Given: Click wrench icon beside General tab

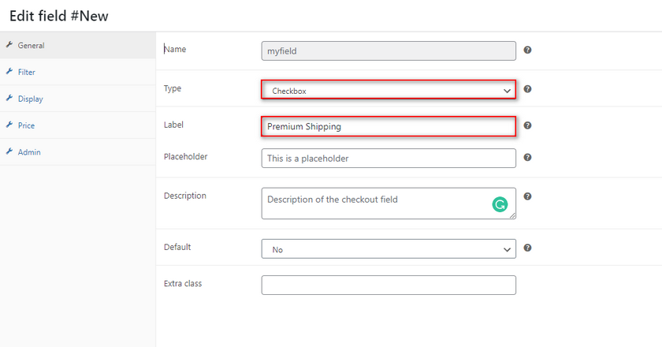Looking at the screenshot, I should [x=9, y=44].
